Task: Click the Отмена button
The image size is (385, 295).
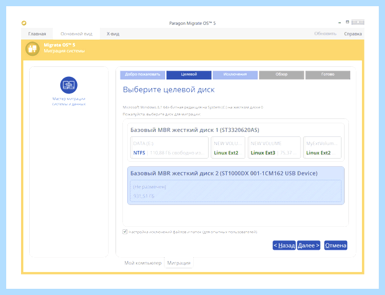Action: (x=336, y=245)
